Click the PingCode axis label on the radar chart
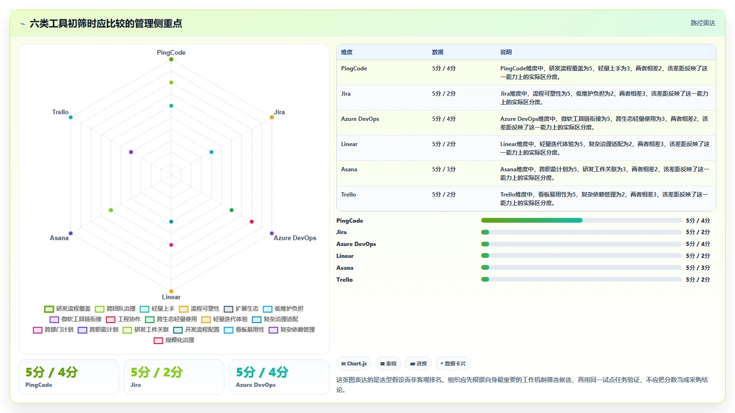This screenshot has width=735, height=413. [171, 53]
